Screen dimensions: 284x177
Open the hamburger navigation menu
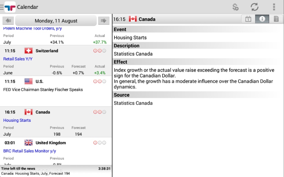pyautogui.click(x=2, y=7)
